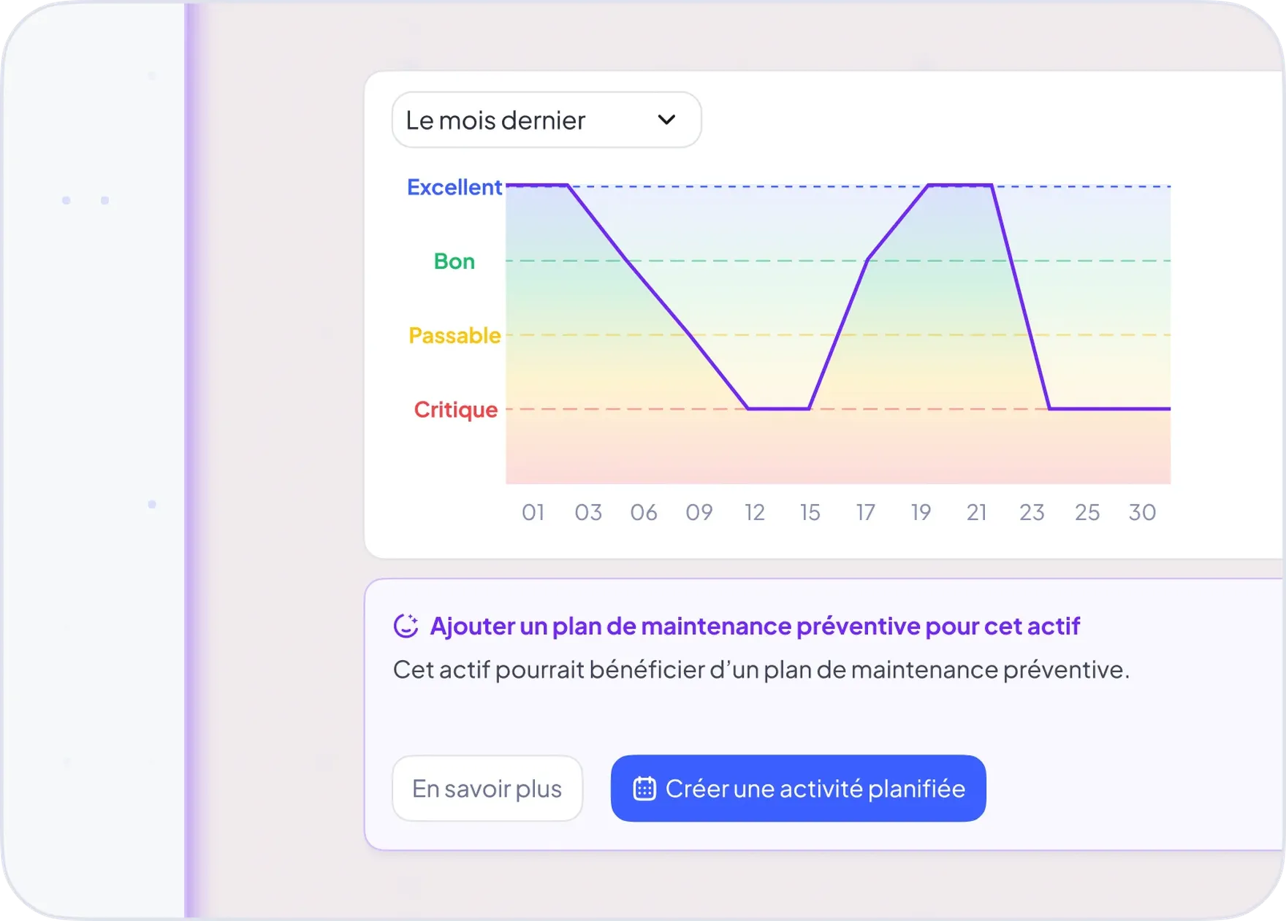The image size is (1286, 921).
Task: Select the "Critique" level label
Action: [x=455, y=410]
